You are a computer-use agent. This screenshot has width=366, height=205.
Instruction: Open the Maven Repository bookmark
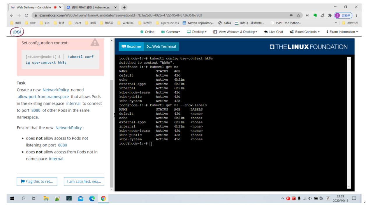(198, 23)
